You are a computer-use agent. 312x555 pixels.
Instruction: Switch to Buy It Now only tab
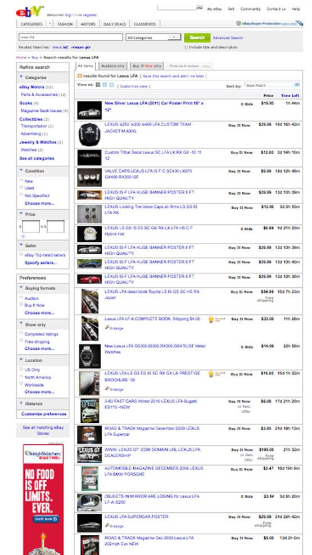(147, 66)
